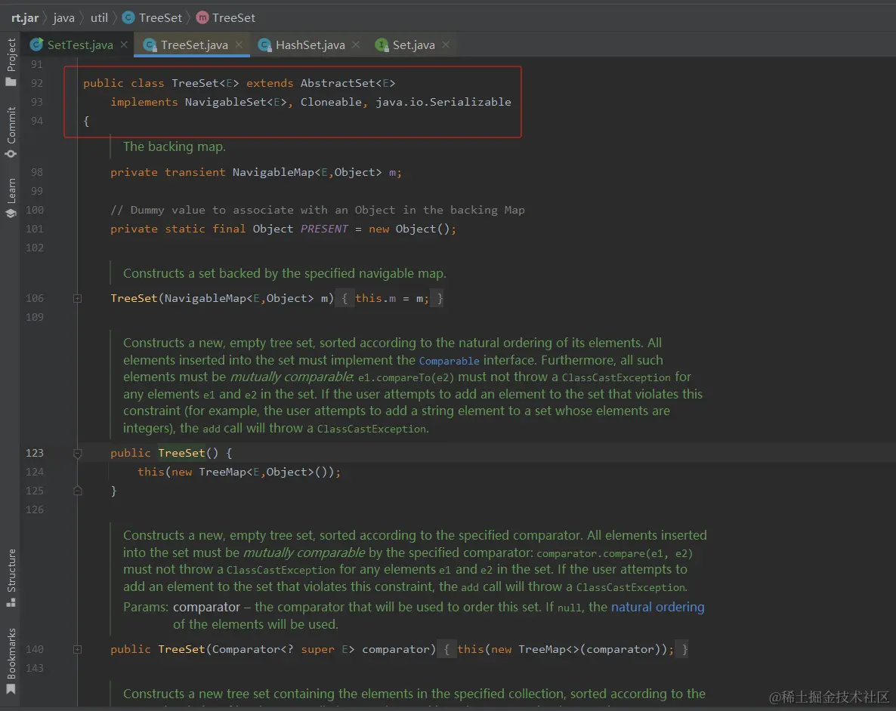Close the Set.java tab
Screen dimensions: 896x711
point(446,44)
